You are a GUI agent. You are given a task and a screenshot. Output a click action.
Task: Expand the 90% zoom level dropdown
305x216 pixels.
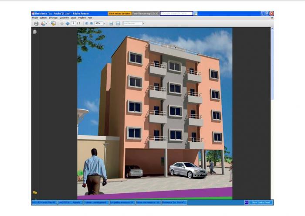pos(104,23)
